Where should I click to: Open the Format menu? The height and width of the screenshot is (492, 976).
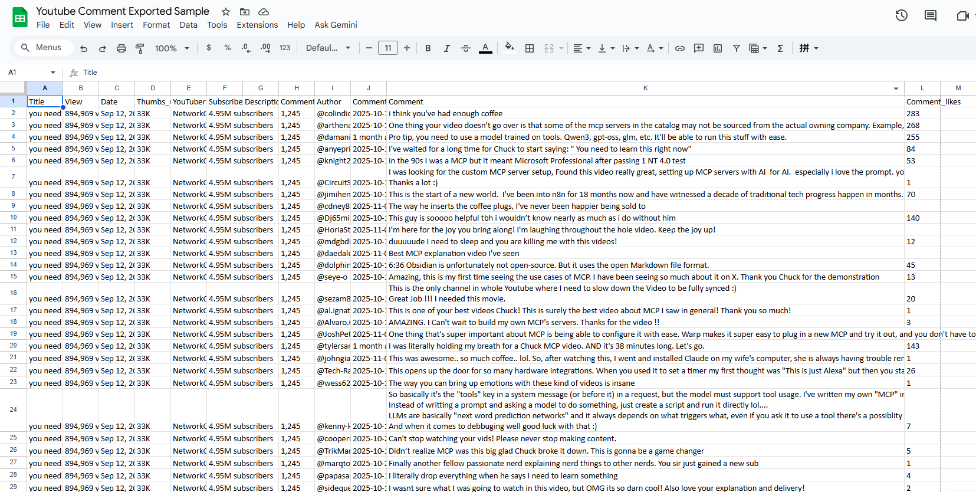(156, 25)
